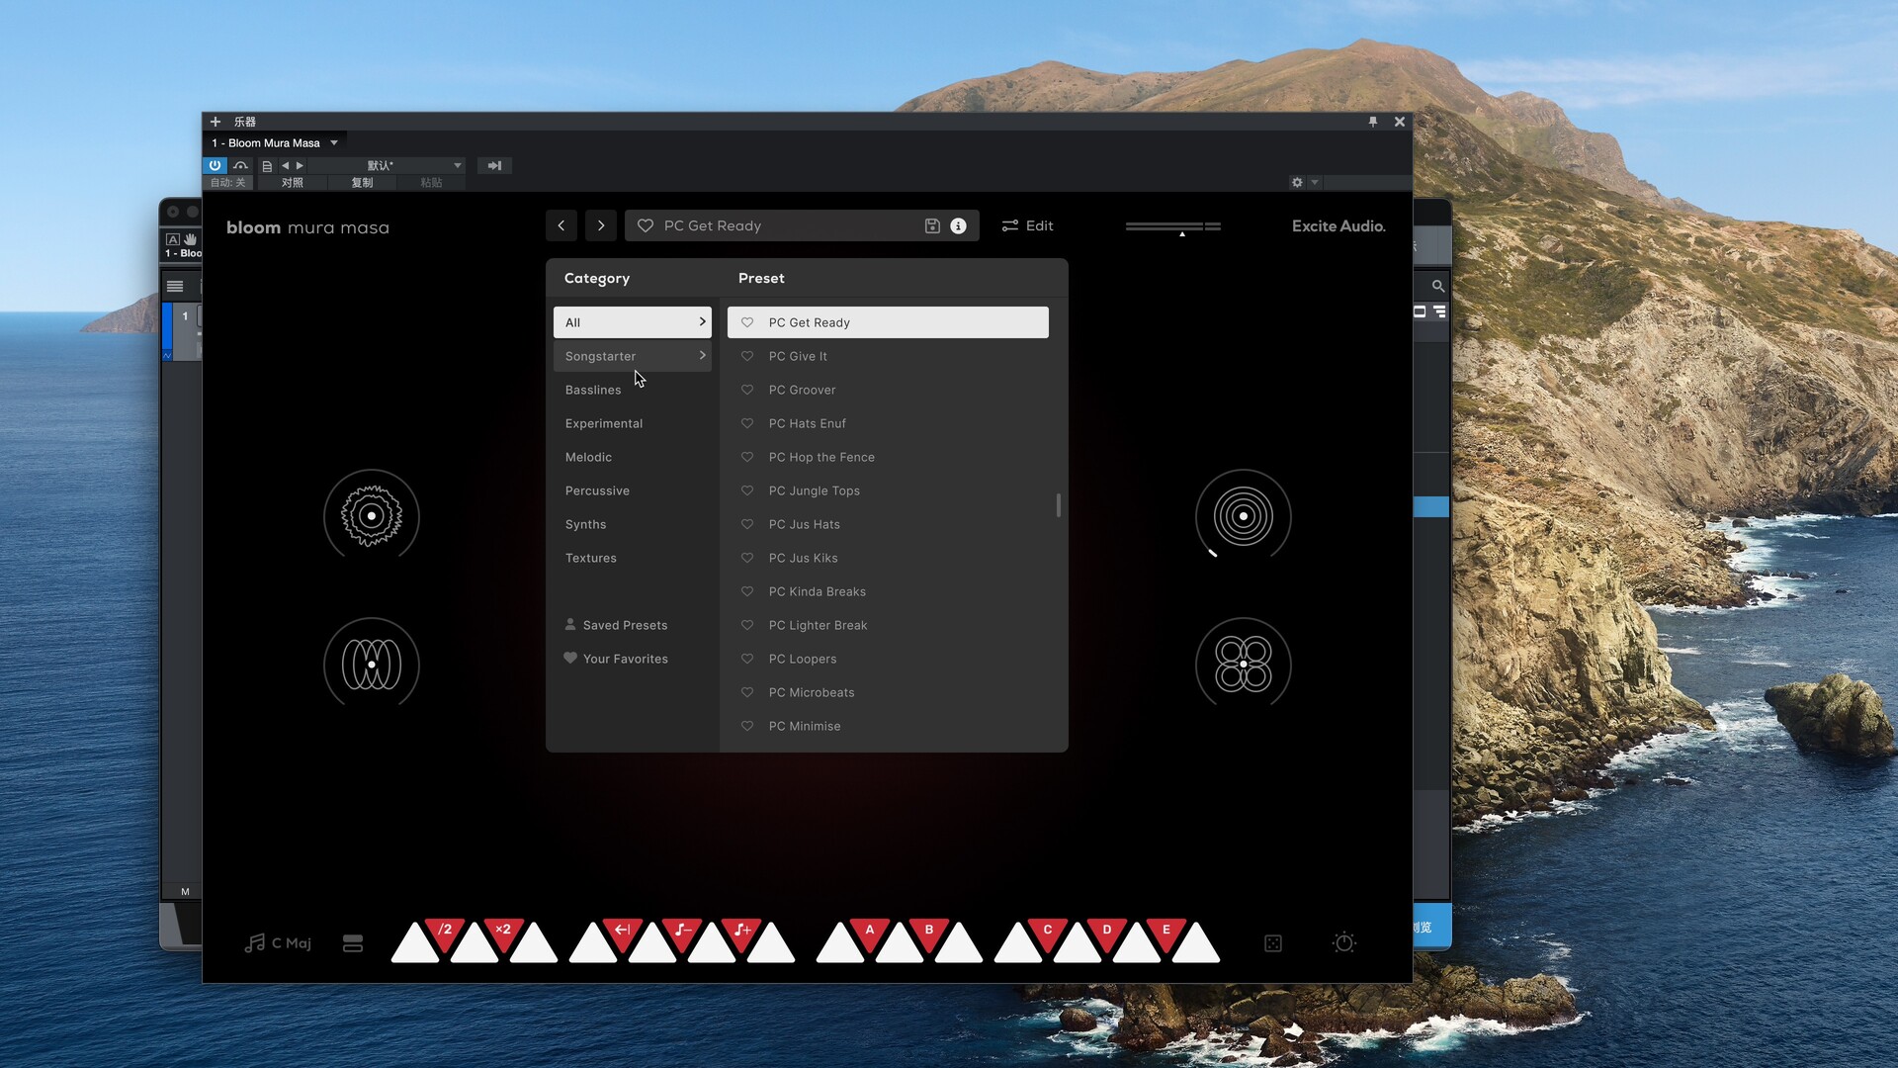The height and width of the screenshot is (1068, 1898).
Task: Open Bloom Mura Masa instrument dropdown
Action: tap(334, 142)
